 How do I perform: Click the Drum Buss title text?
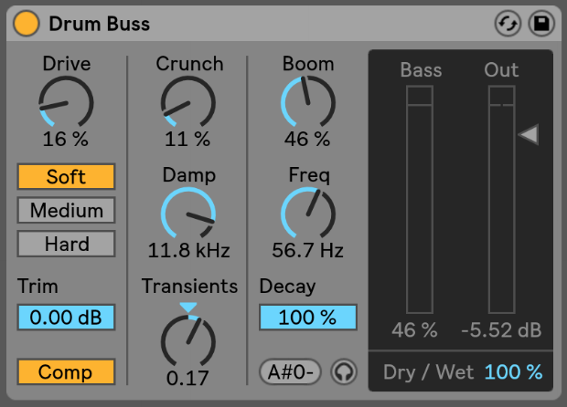click(100, 24)
